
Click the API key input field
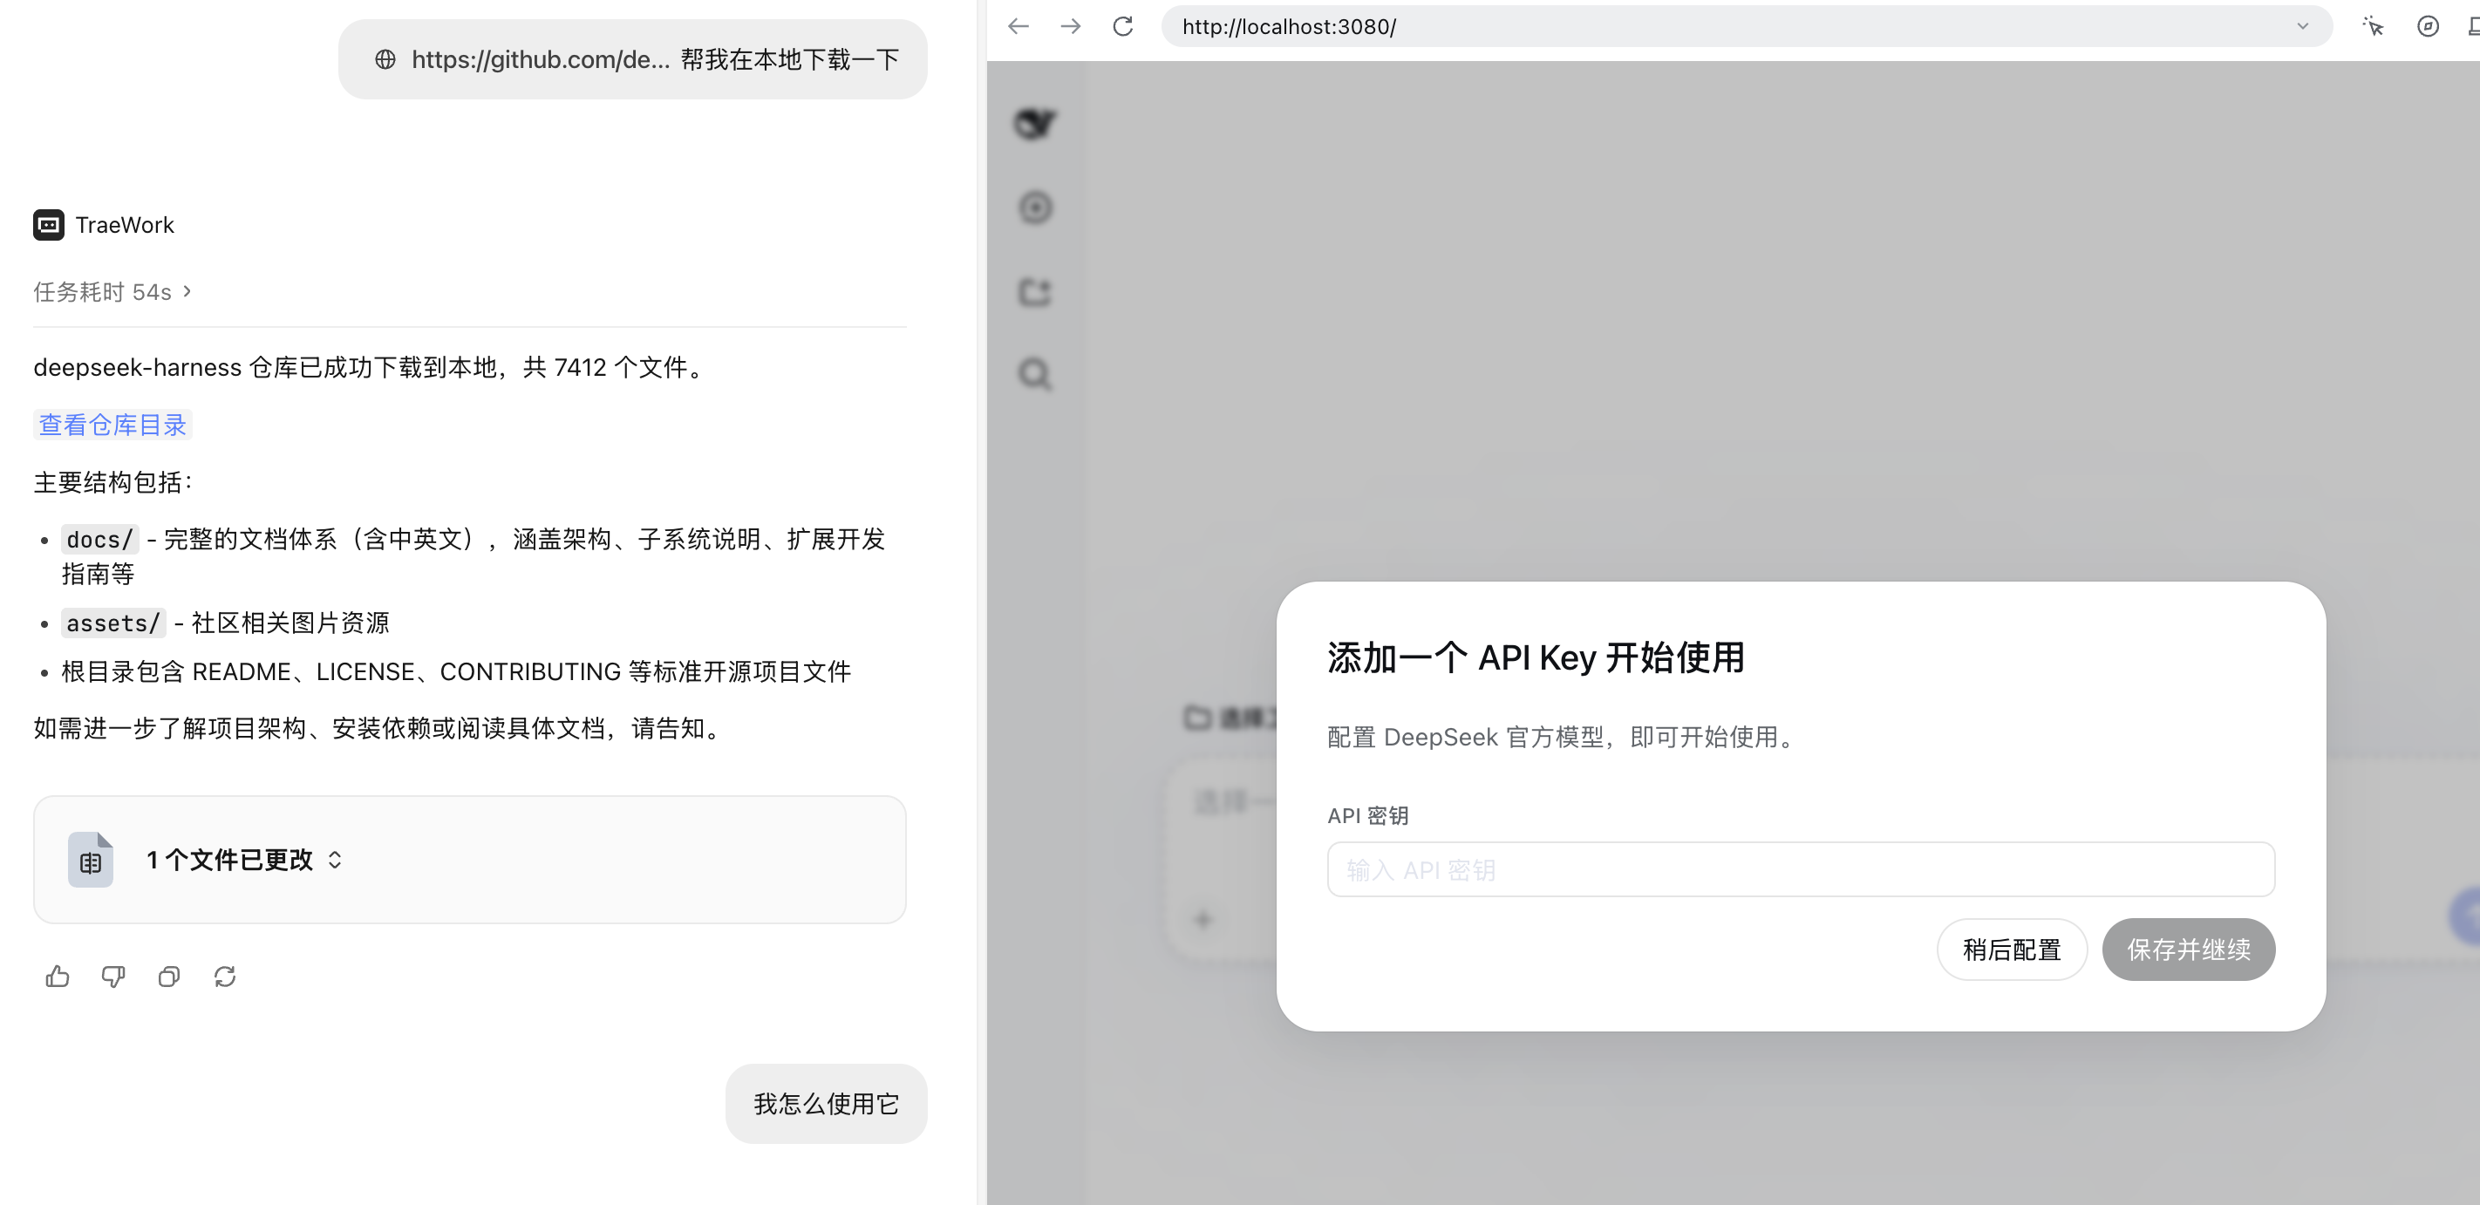1801,869
